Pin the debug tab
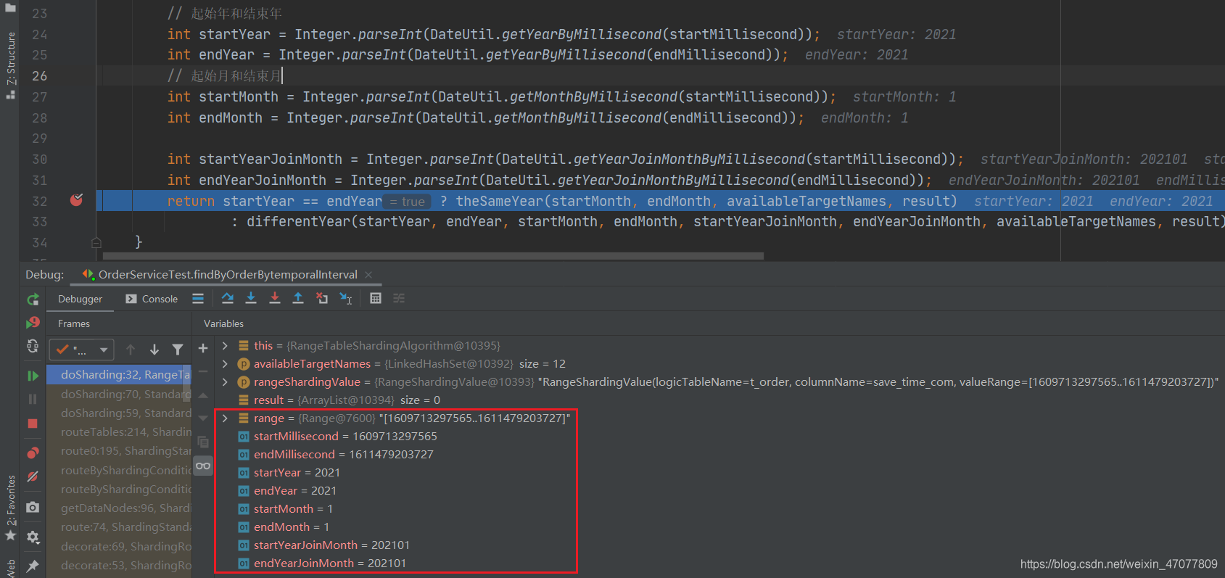Viewport: 1225px width, 578px height. (x=33, y=566)
